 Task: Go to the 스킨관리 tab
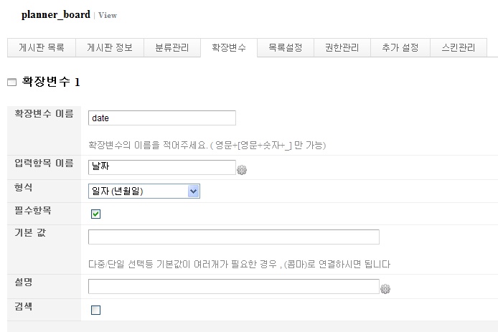click(459, 47)
